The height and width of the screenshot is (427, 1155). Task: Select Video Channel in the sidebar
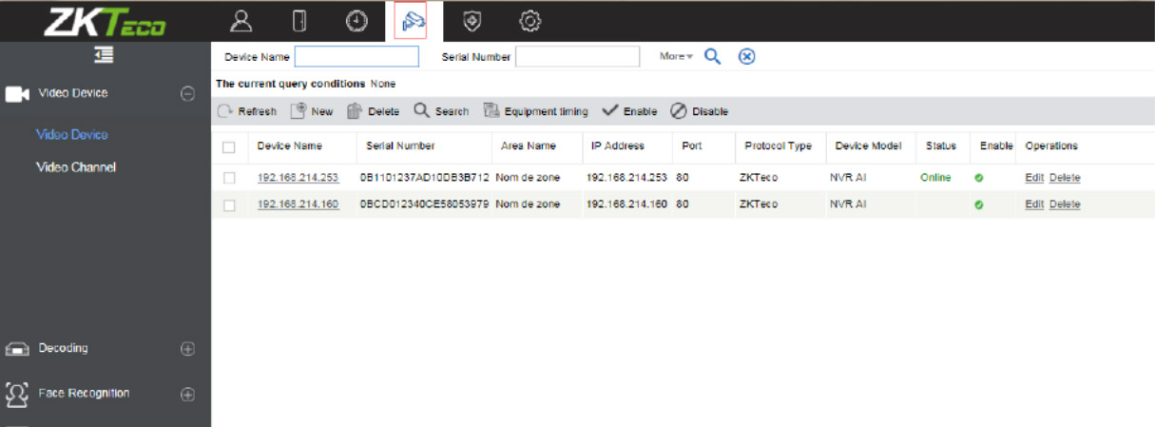[76, 167]
